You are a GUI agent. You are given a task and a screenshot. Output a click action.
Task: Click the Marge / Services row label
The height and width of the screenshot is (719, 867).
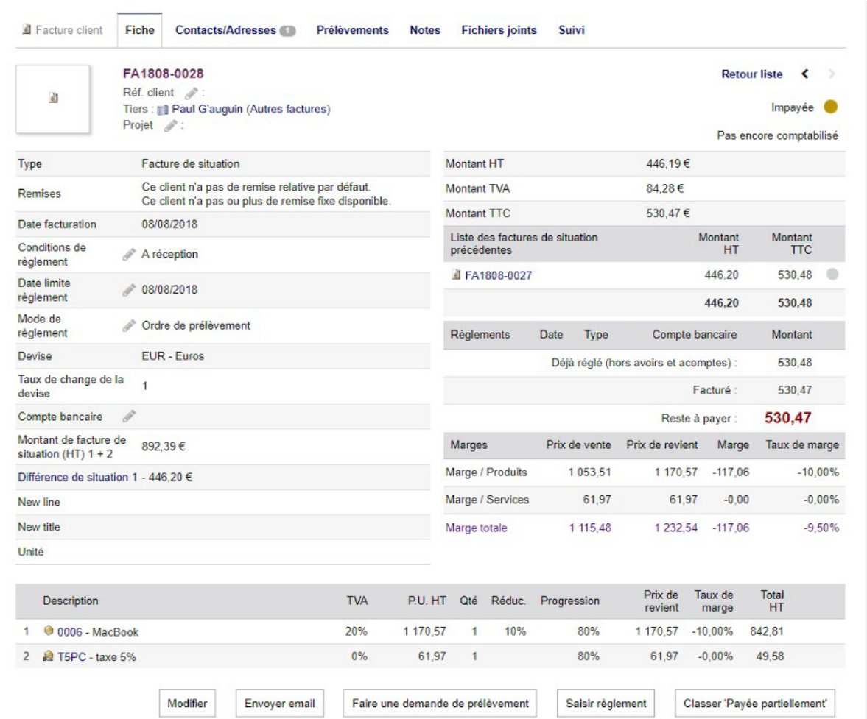[x=487, y=500]
